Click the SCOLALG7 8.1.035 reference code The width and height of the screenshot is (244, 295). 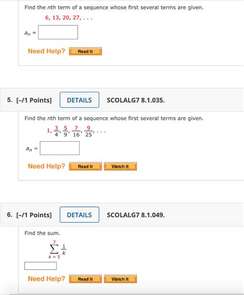[x=136, y=100]
